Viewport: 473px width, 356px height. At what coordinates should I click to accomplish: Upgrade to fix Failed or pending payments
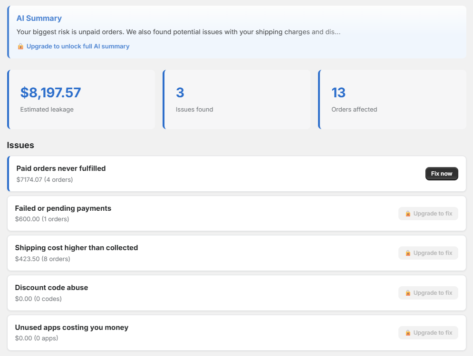(x=428, y=214)
